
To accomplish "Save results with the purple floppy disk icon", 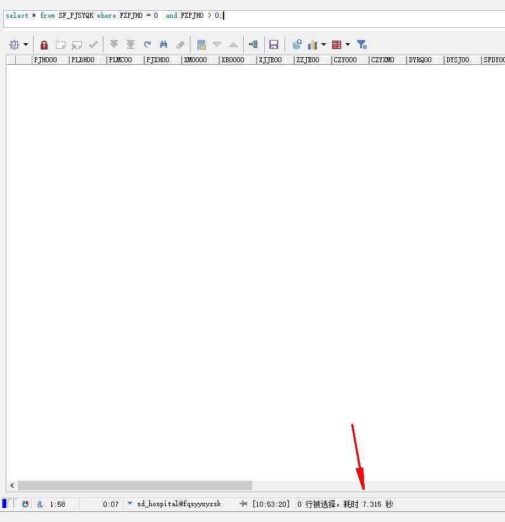I will (x=274, y=44).
